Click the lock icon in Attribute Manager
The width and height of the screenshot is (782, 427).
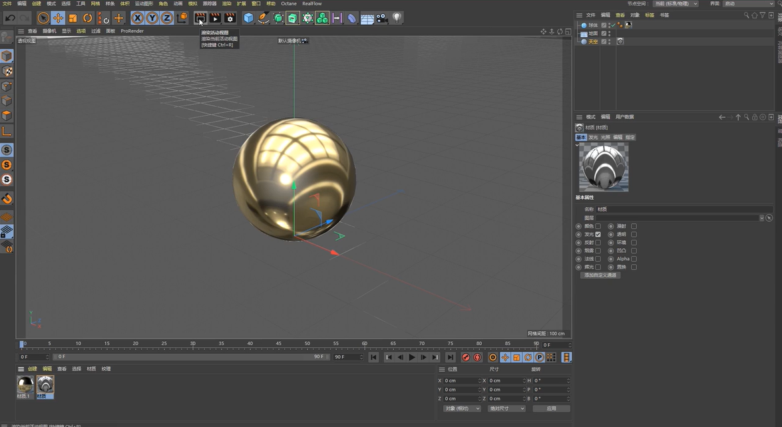pos(755,117)
